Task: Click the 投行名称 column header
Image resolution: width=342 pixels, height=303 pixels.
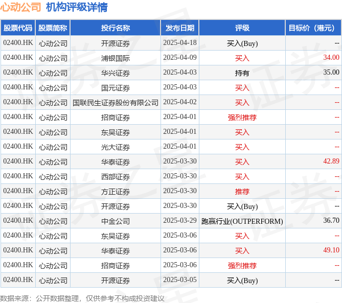Action: tap(116, 28)
